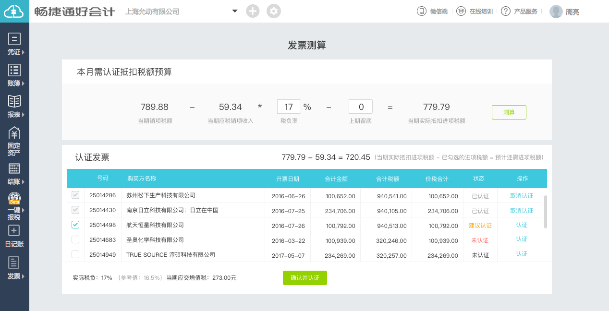Open settings gear icon beside company name

[274, 11]
